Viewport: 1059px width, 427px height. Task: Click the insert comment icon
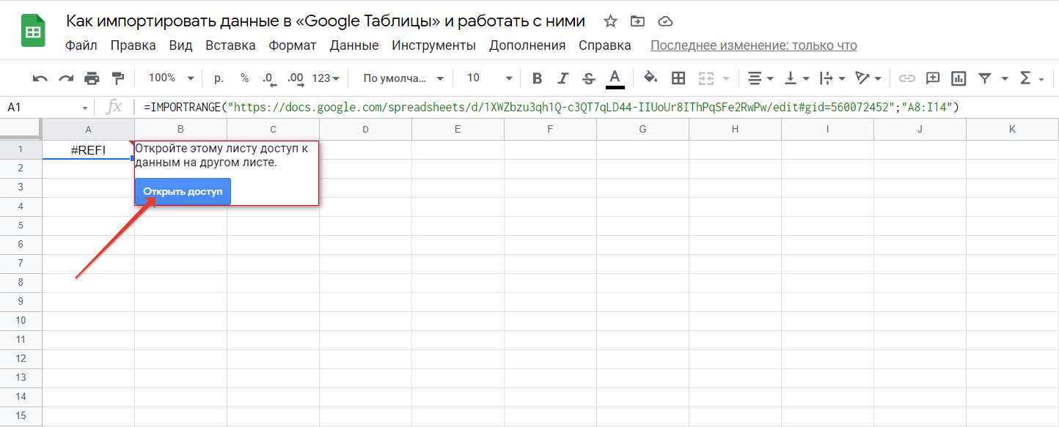(x=933, y=78)
